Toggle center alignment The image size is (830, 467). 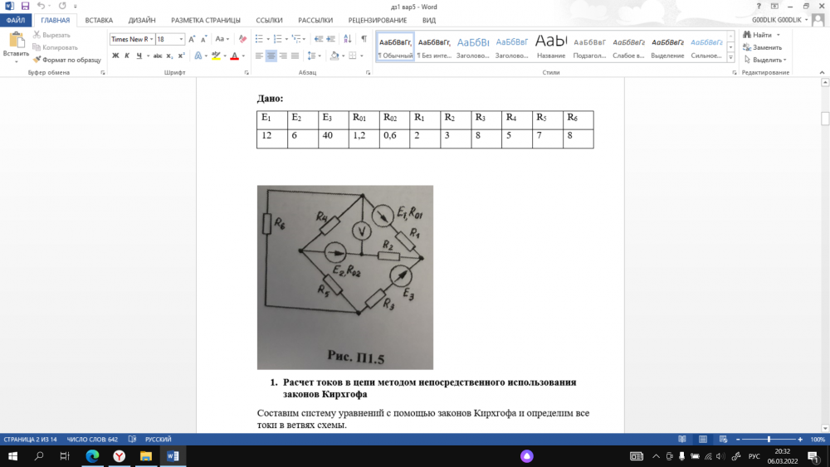[x=271, y=56]
